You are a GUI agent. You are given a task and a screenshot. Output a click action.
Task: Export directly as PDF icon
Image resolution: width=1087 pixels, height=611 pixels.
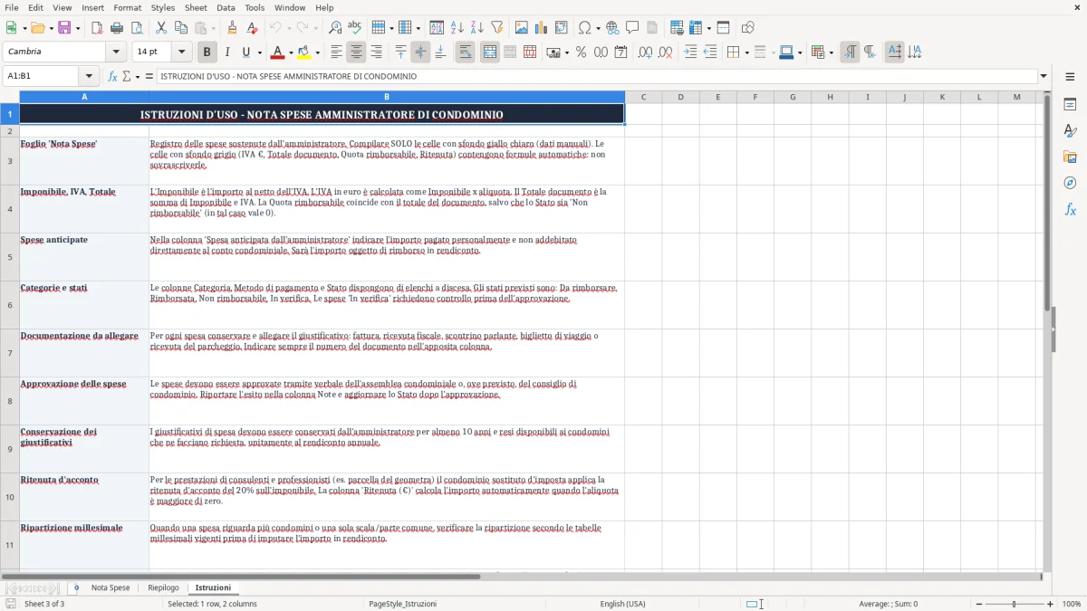point(97,28)
